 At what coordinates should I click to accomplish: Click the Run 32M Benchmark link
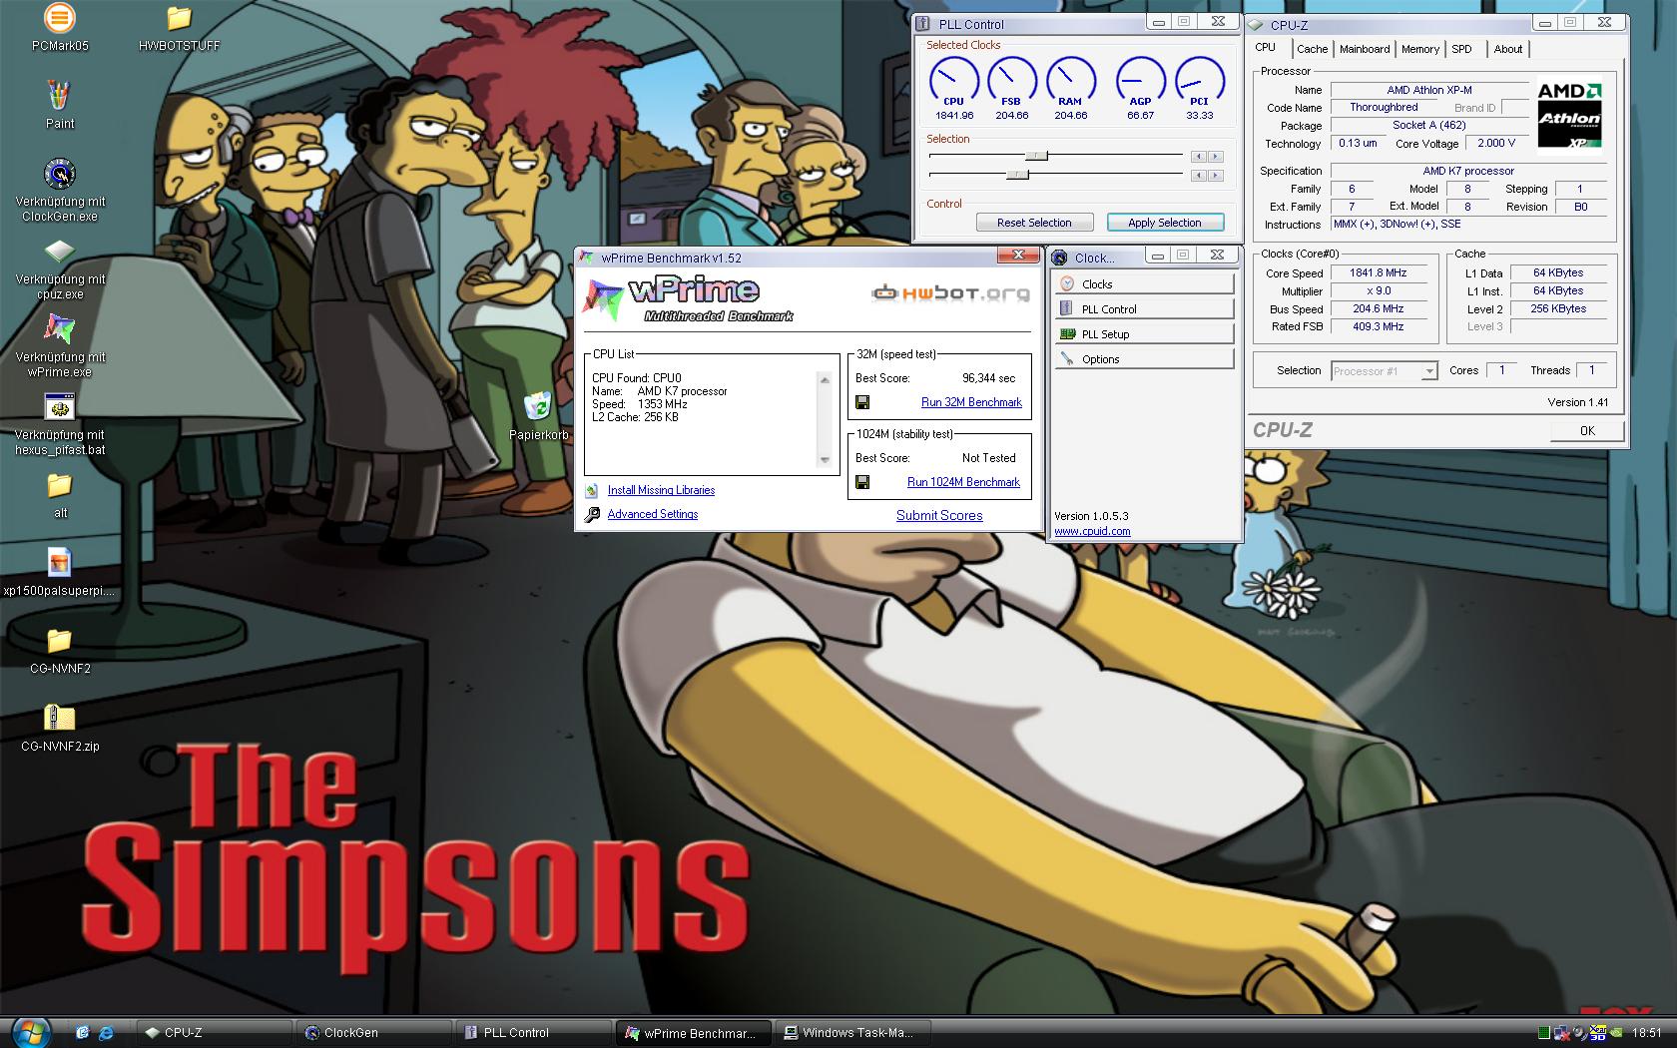[971, 402]
